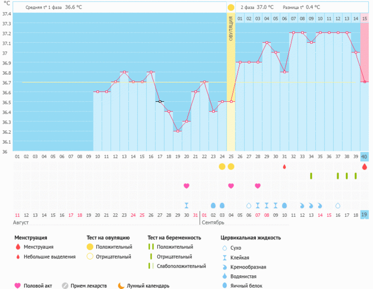Click the pink heart on cycle day 28
Viewport: 373px width, 289px height.
(258, 186)
